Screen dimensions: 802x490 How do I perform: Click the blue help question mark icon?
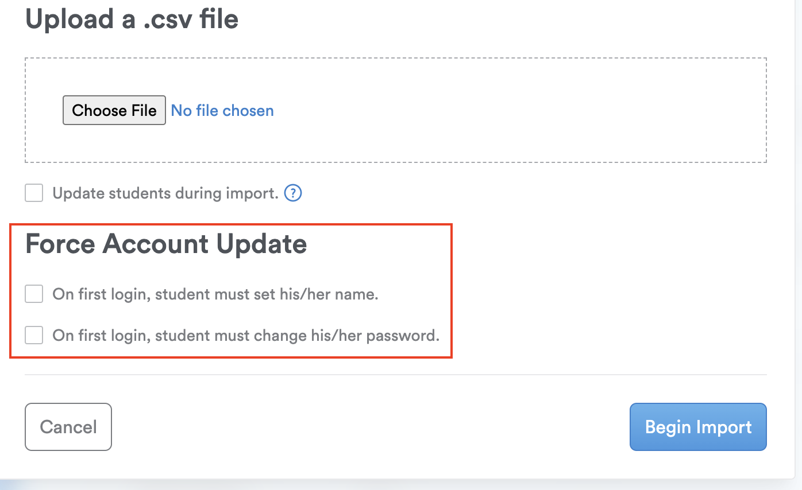(293, 193)
